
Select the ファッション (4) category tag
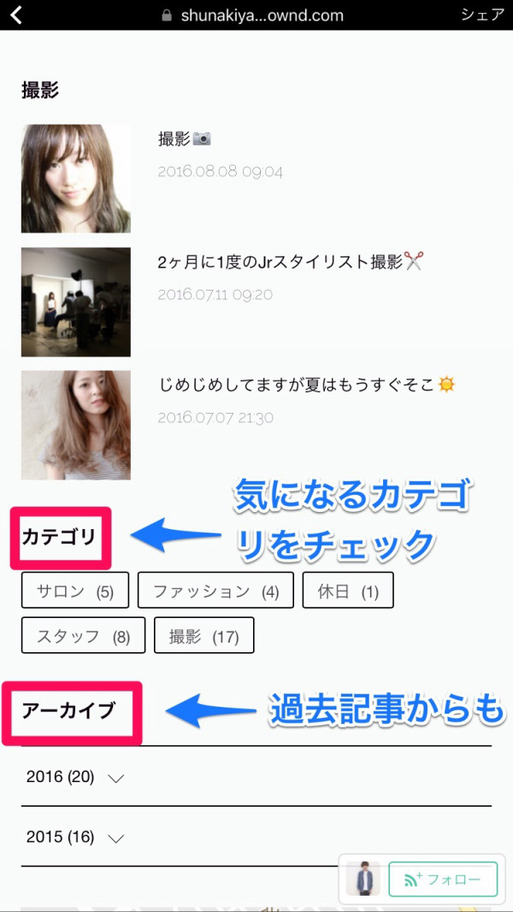coord(215,590)
